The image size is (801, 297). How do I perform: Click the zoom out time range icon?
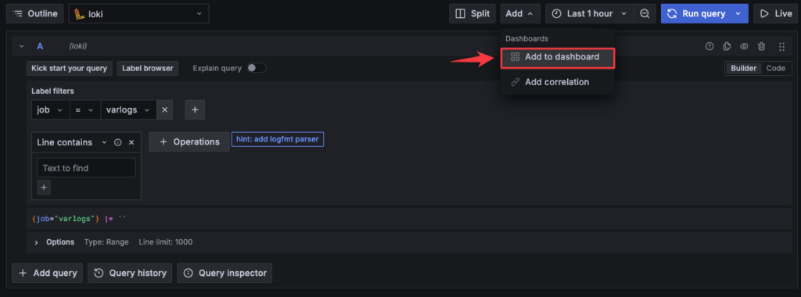[x=645, y=14]
